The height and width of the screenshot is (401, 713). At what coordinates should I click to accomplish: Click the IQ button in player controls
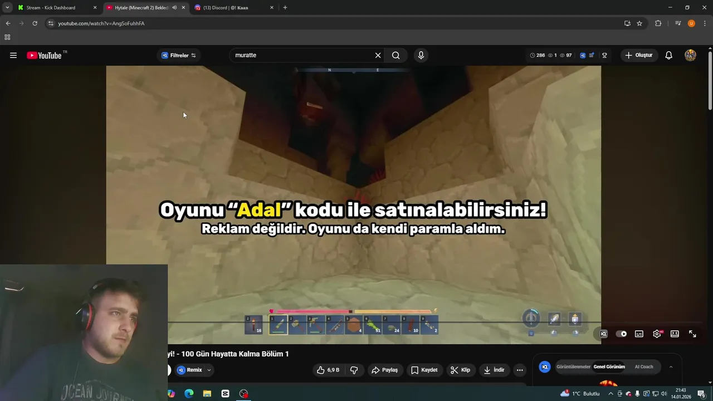pyautogui.click(x=603, y=334)
